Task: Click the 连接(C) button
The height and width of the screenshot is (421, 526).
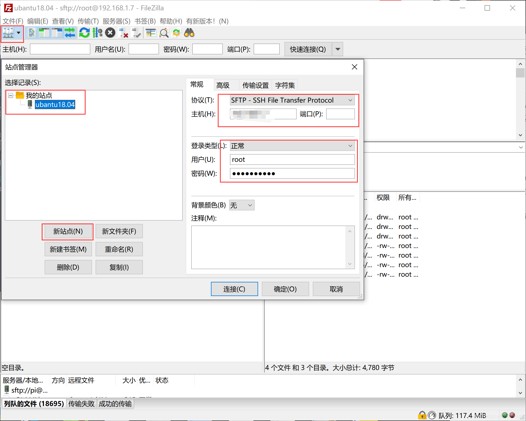Action: (x=234, y=289)
